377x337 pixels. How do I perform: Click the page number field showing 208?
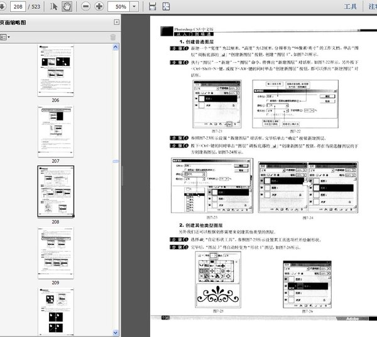click(x=18, y=6)
